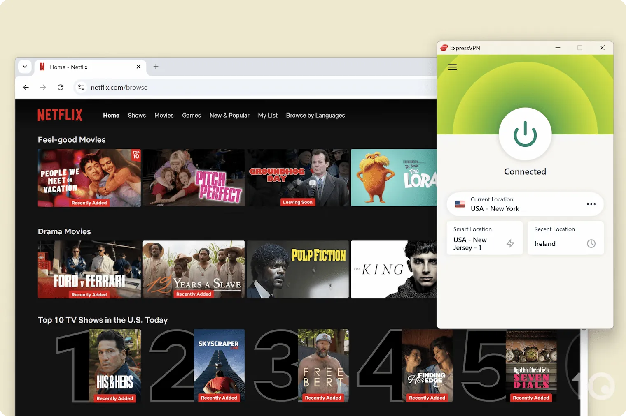Image resolution: width=626 pixels, height=416 pixels.
Task: Reload the Netflix page
Action: [x=60, y=87]
